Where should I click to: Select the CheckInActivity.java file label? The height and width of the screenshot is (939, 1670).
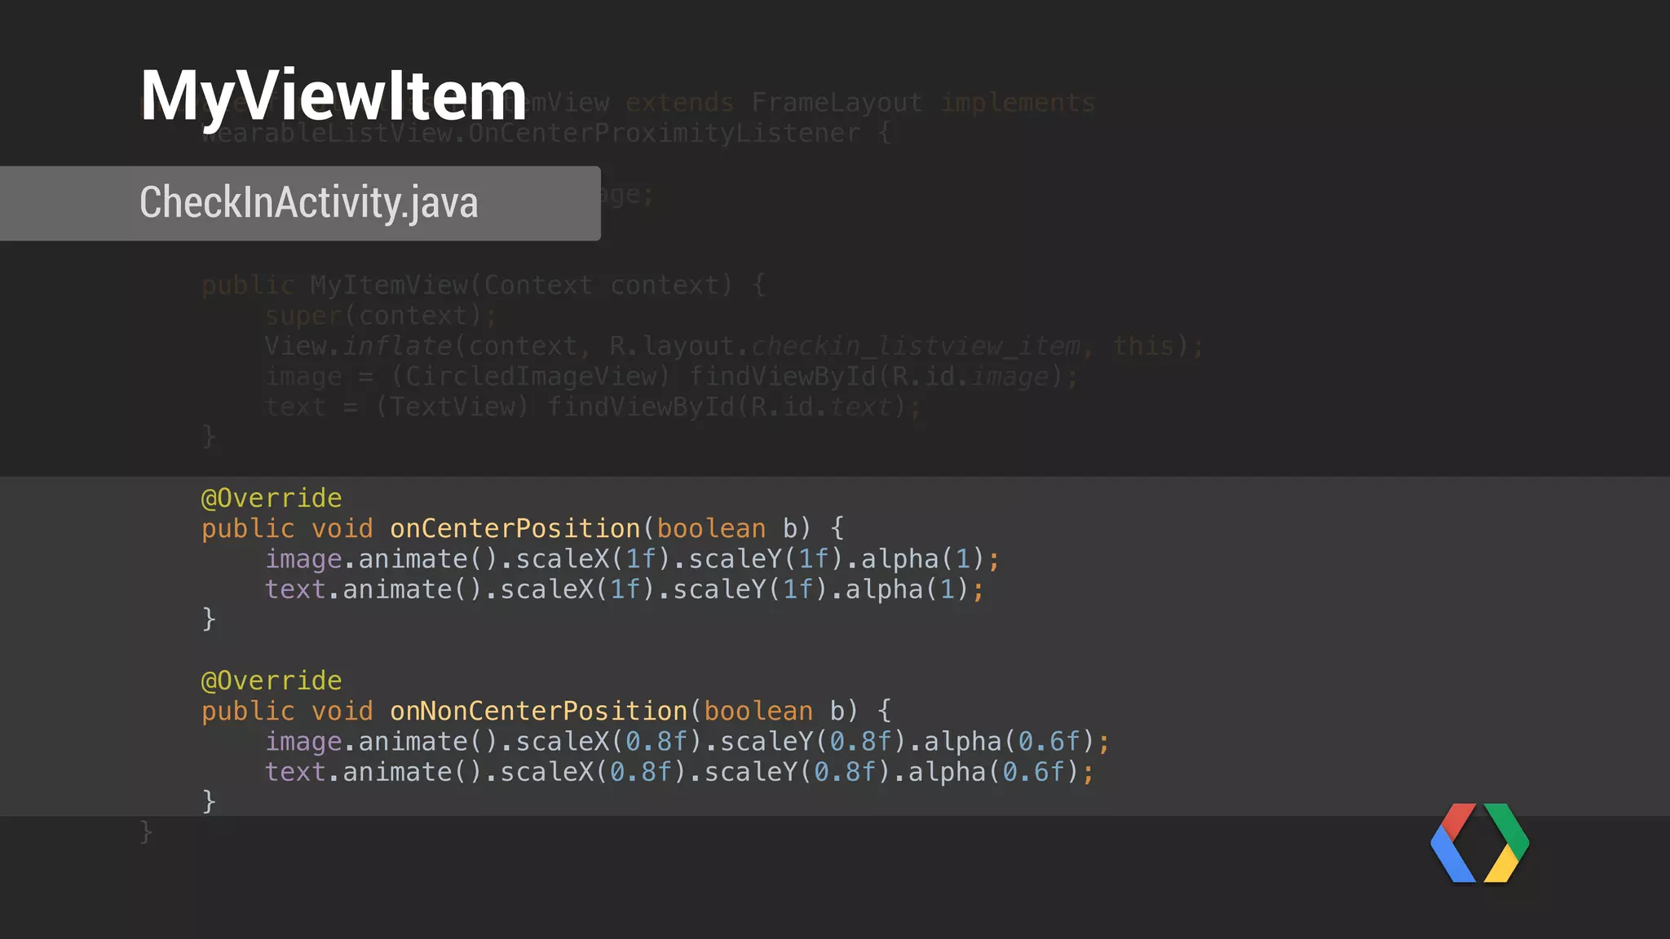[308, 202]
